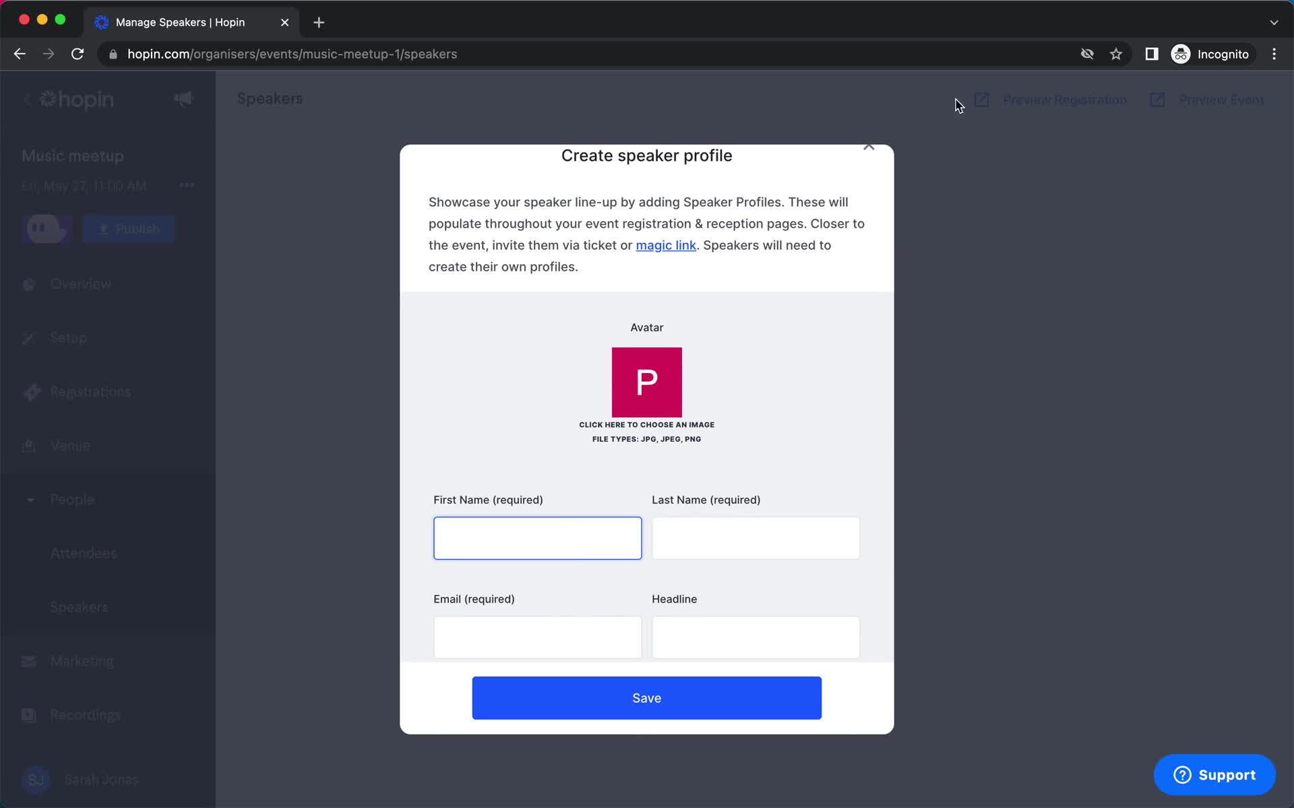Open Sarah Jonas user profile
Image resolution: width=1294 pixels, height=808 pixels.
pyautogui.click(x=80, y=780)
